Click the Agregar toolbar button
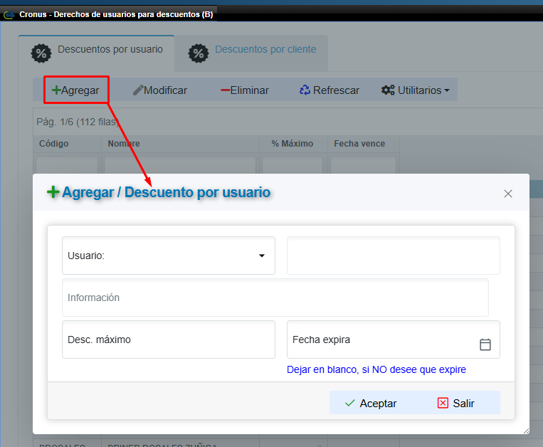The height and width of the screenshot is (447, 543). pos(75,90)
